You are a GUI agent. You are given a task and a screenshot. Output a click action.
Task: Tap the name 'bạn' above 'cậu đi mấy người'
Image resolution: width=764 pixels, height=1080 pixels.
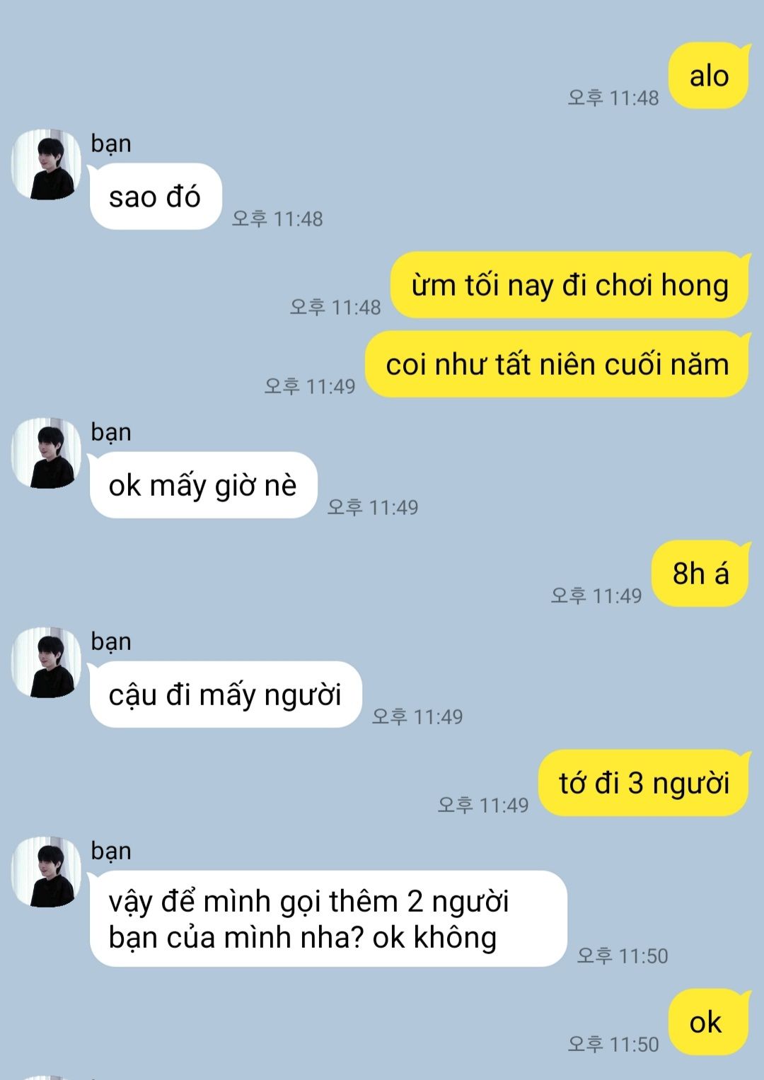pyautogui.click(x=111, y=641)
